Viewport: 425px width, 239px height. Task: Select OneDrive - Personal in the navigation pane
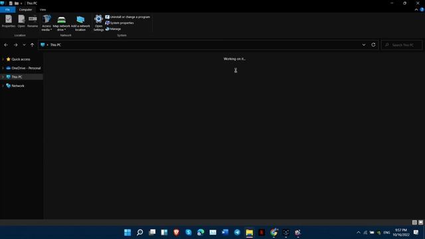coord(26,68)
